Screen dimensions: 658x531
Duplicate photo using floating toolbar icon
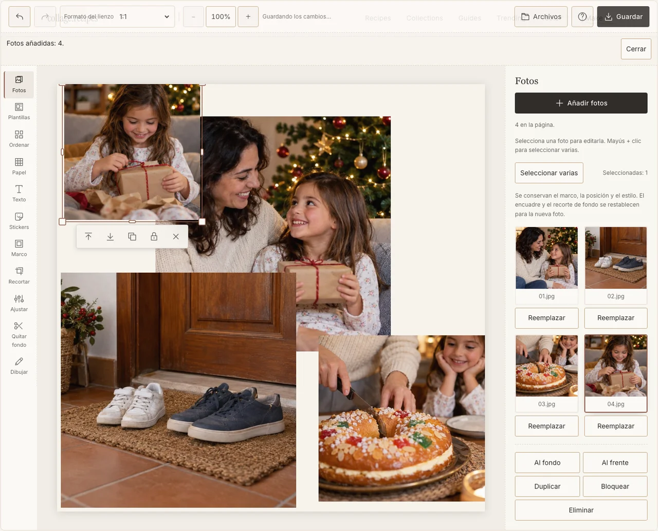132,237
